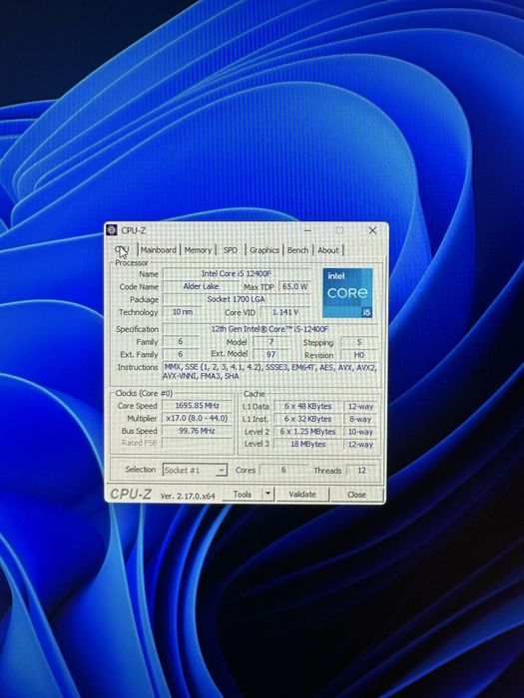Screen dimensions: 524x698
Task: Click the Package value Socket 1700 LGA
Action: click(237, 299)
